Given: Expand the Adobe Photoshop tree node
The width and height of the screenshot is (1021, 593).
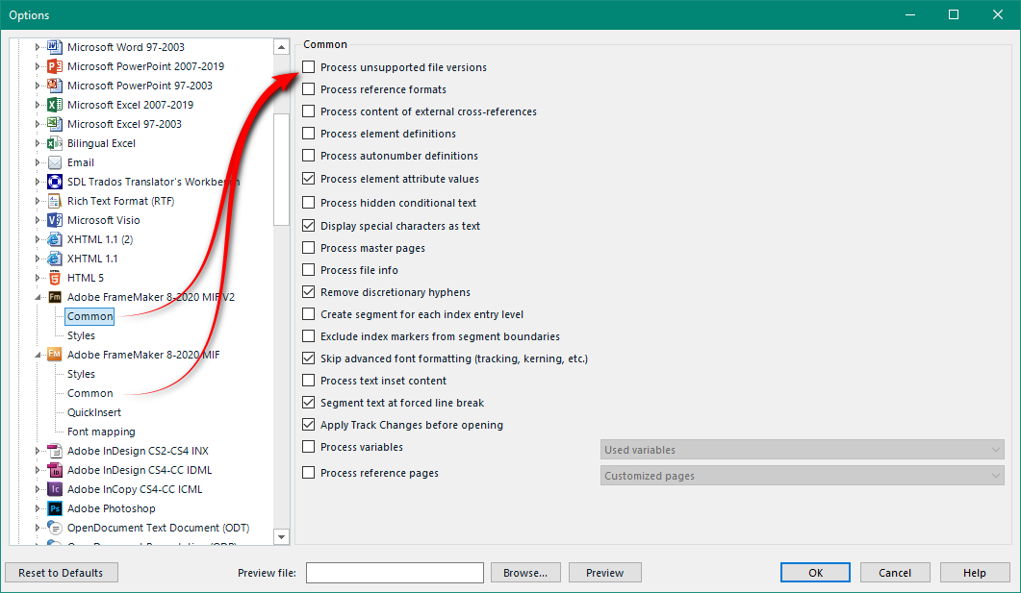Looking at the screenshot, I should pos(38,508).
